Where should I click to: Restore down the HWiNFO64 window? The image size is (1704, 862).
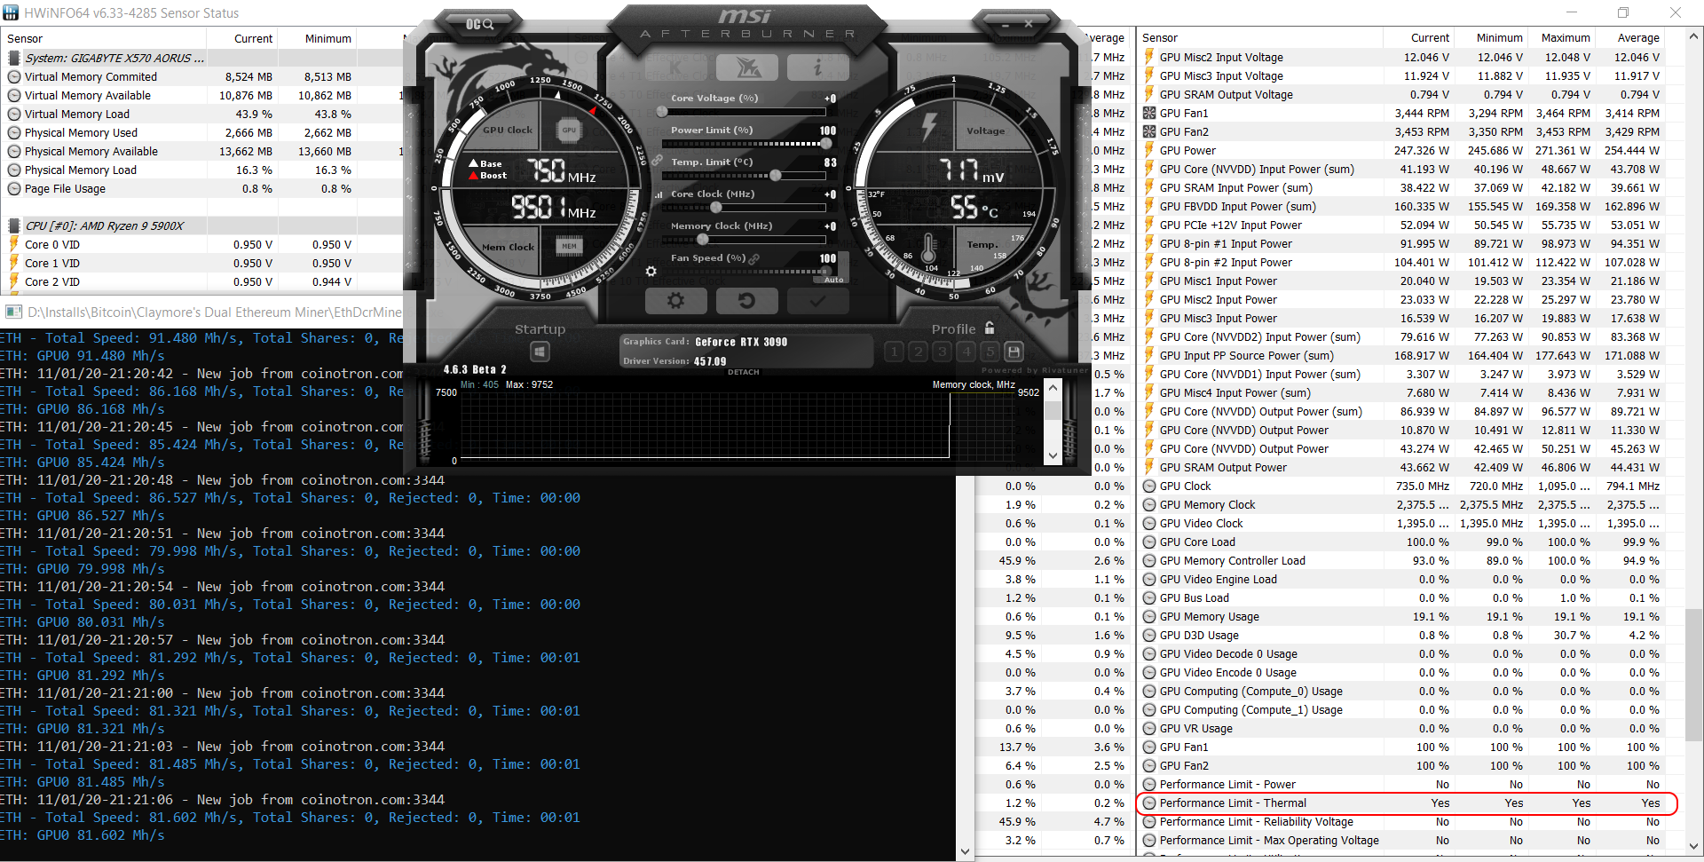coord(1623,12)
